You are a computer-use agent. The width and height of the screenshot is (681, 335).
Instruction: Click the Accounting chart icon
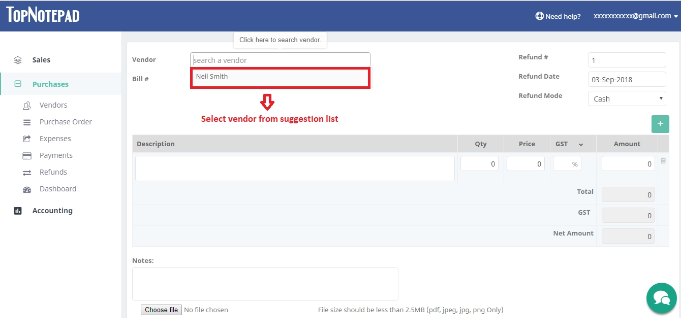(x=17, y=210)
